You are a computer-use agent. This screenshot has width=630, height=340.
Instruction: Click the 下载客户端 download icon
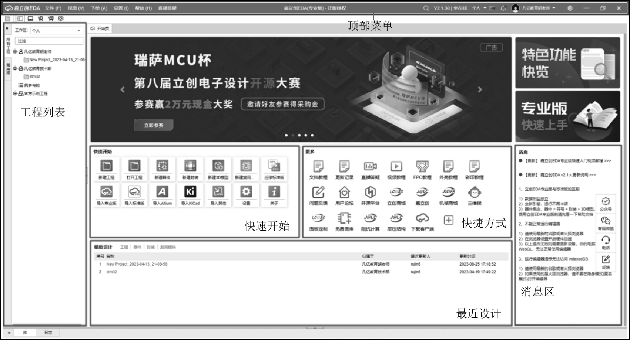422,218
